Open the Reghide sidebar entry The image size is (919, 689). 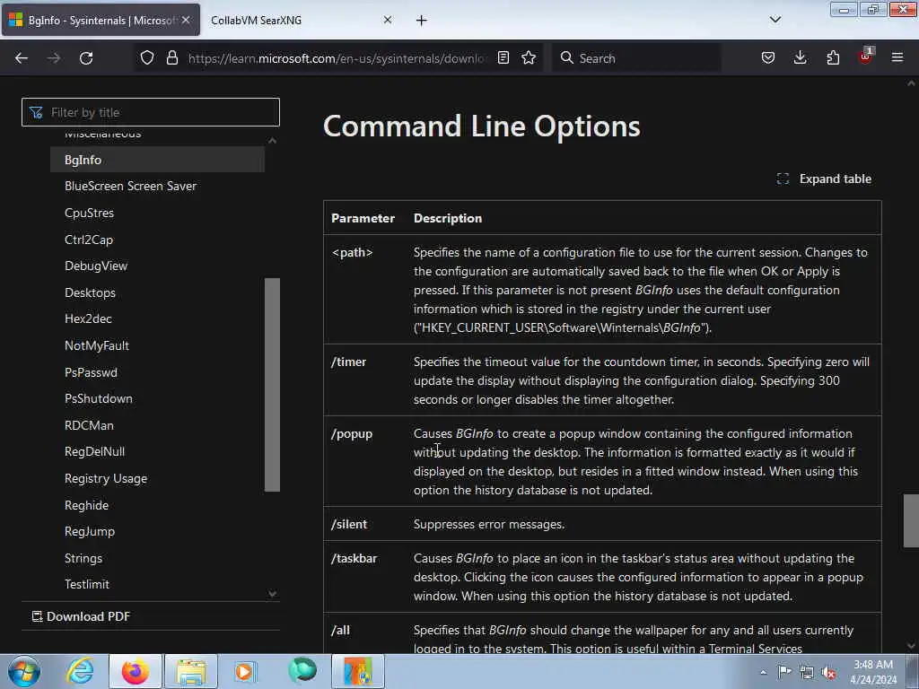87,505
